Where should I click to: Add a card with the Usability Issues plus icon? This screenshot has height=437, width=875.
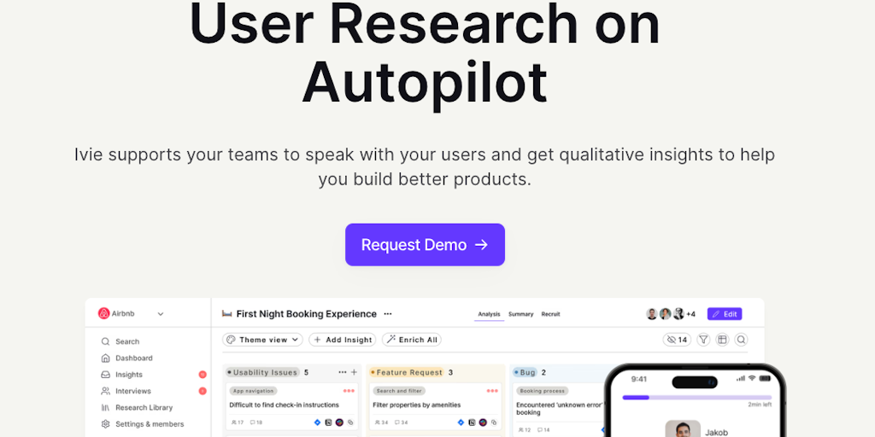pos(354,372)
